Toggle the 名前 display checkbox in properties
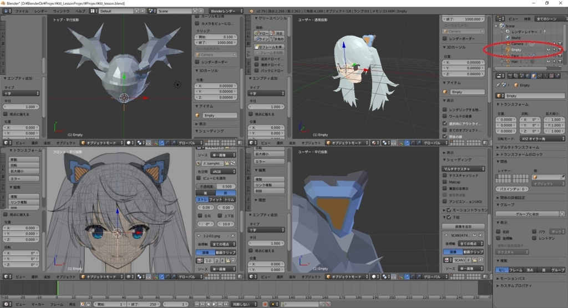 click(x=499, y=231)
